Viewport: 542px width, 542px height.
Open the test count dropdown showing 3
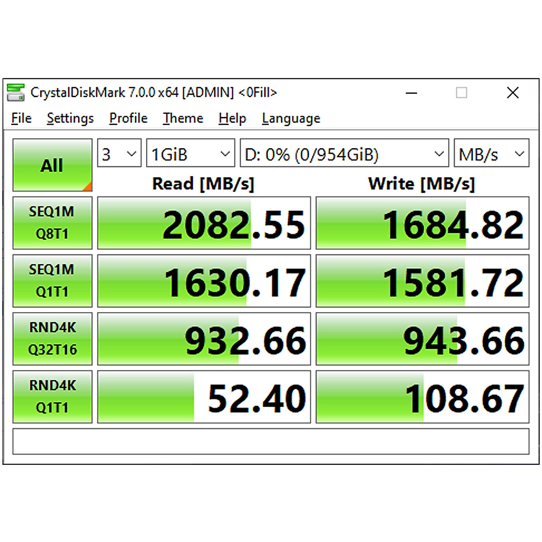[x=119, y=154]
